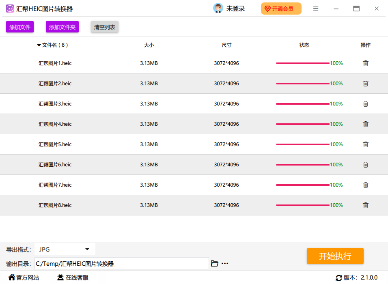
Task: Expand the 导出格式 JPG dropdown
Action: point(65,250)
